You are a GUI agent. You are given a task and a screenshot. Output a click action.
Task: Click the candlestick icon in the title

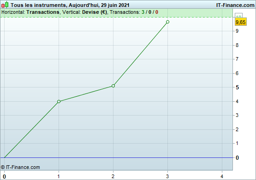tap(5, 5)
